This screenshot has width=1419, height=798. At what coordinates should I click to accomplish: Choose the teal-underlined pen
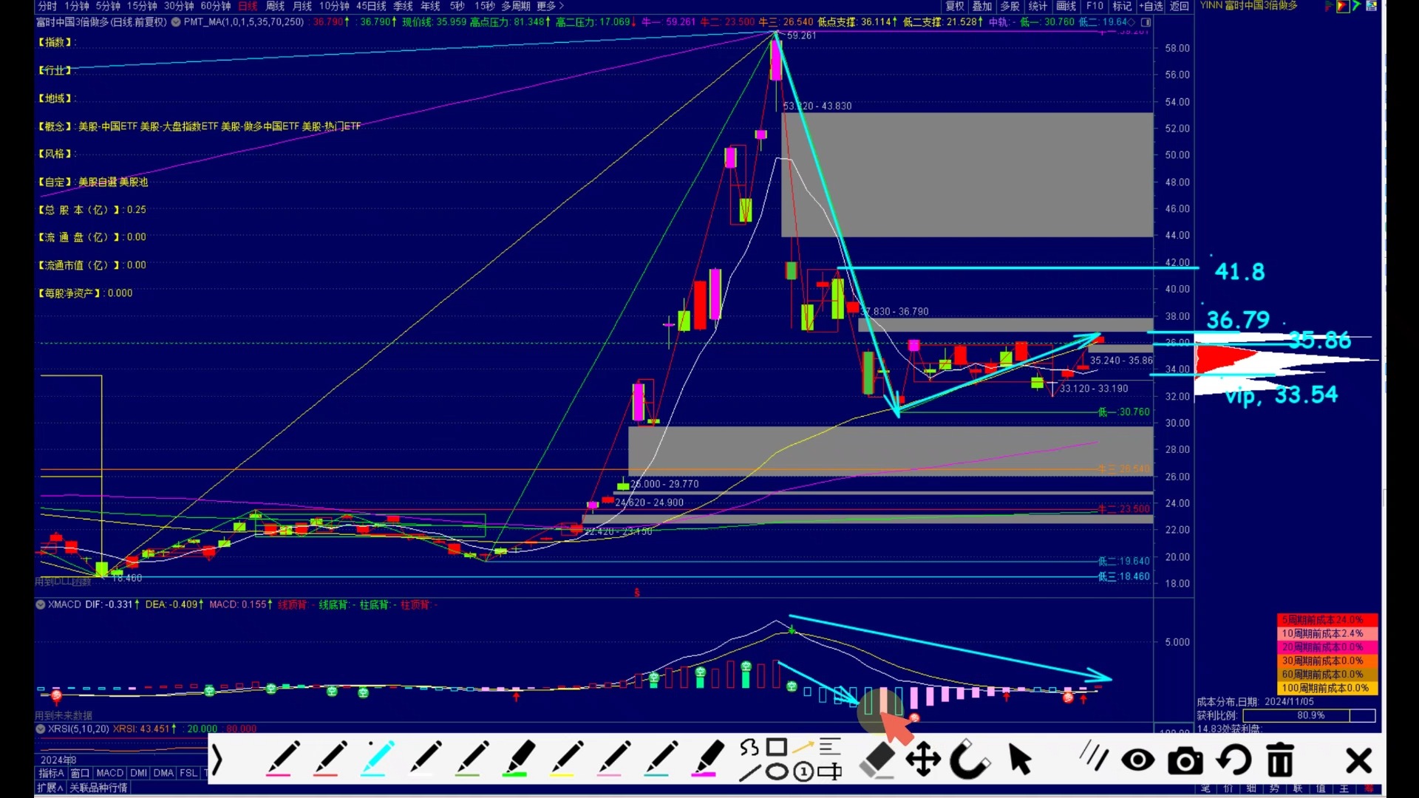pos(661,759)
